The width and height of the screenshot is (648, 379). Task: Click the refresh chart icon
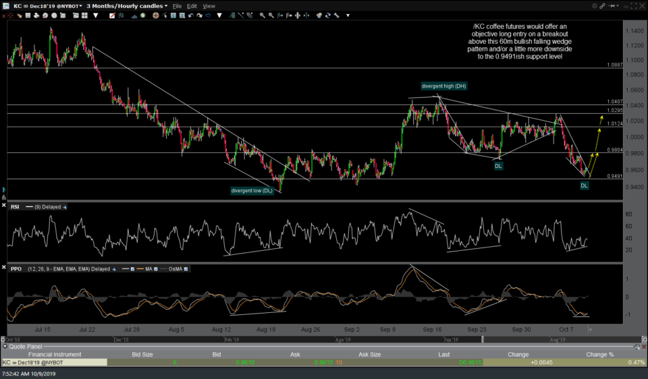[x=327, y=15]
